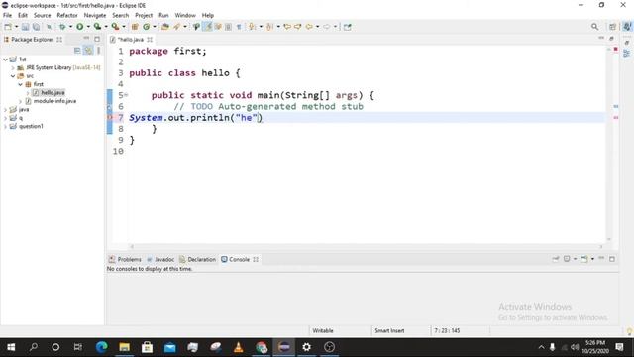
Task: Toggle Link with Editor in Package Explorer
Action: [88, 51]
